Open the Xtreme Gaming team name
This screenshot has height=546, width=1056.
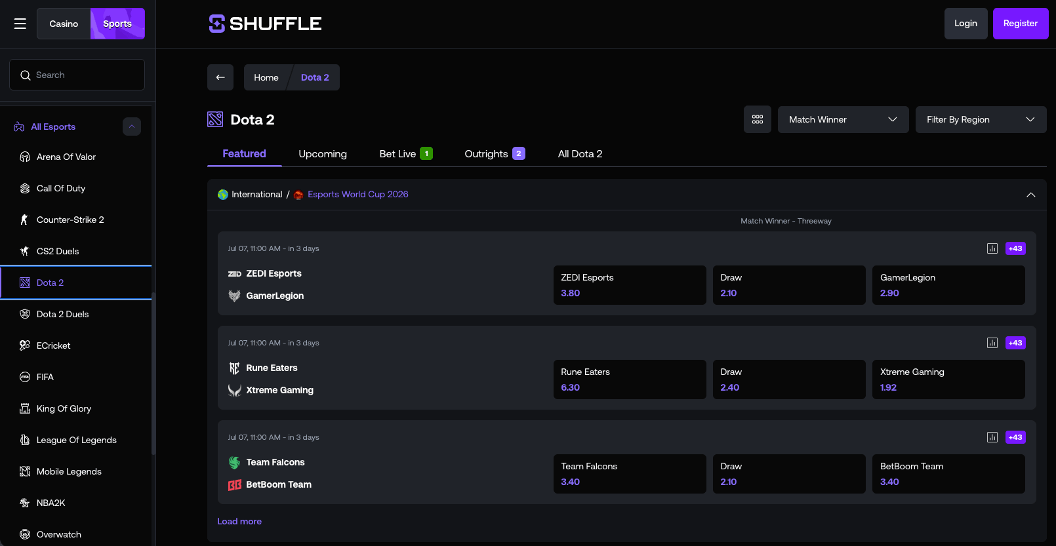click(279, 390)
